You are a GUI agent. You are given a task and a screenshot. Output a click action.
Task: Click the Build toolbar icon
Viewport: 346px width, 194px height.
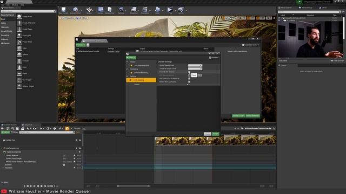tap(157, 10)
